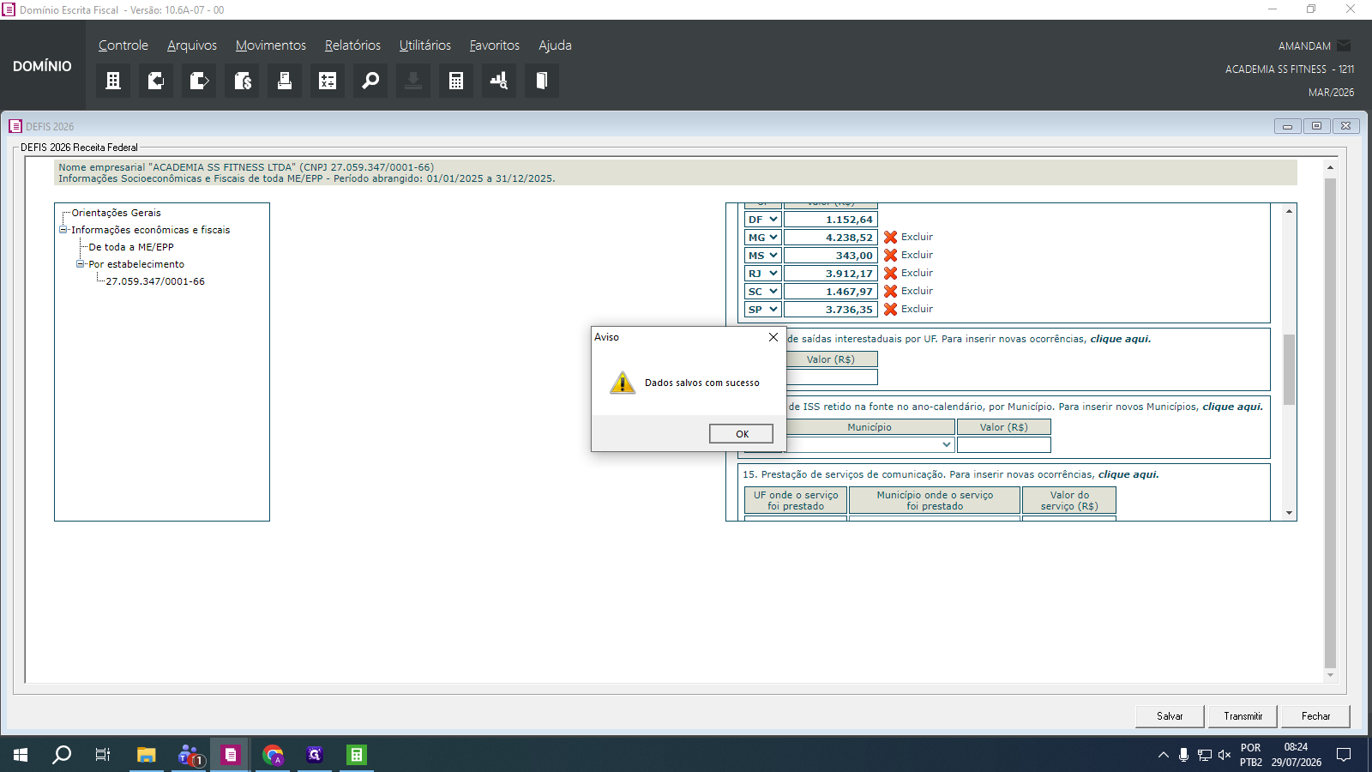Click the document with dollar sign icon
The height and width of the screenshot is (772, 1372).
pos(242,81)
